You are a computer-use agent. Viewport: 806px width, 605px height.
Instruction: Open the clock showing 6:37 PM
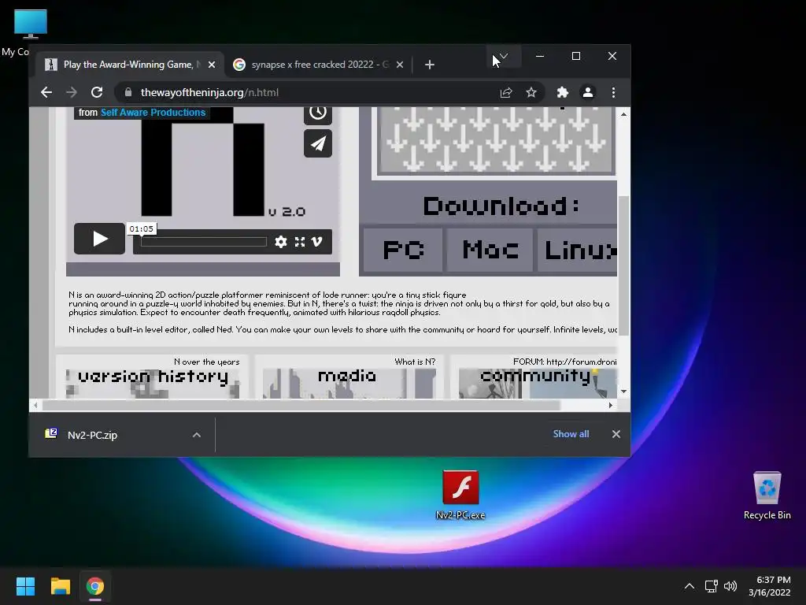[770, 586]
